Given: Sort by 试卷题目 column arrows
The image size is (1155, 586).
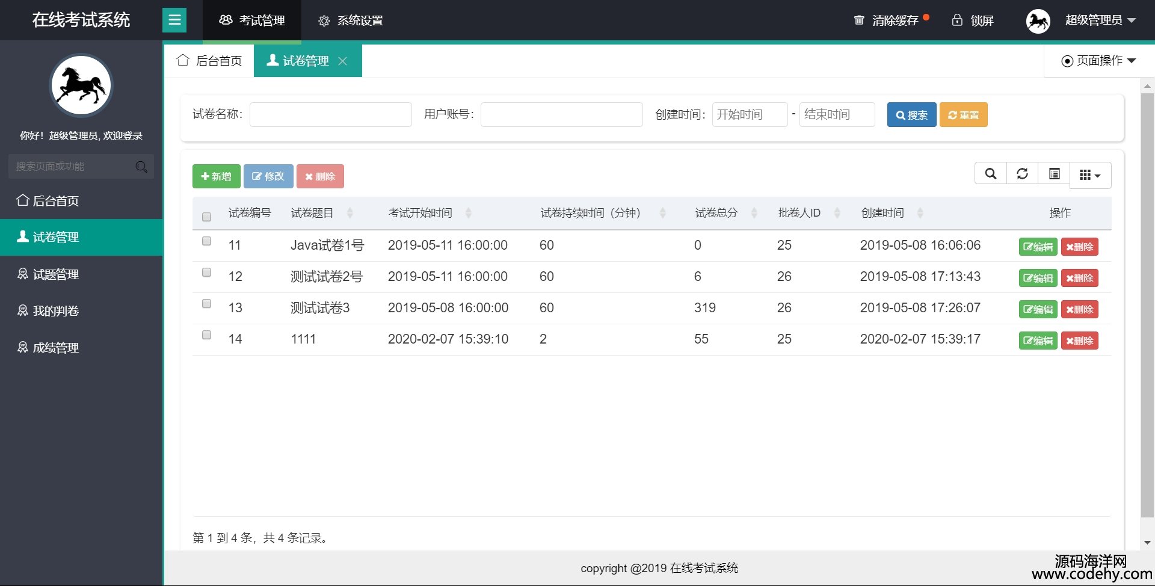Looking at the screenshot, I should [350, 213].
